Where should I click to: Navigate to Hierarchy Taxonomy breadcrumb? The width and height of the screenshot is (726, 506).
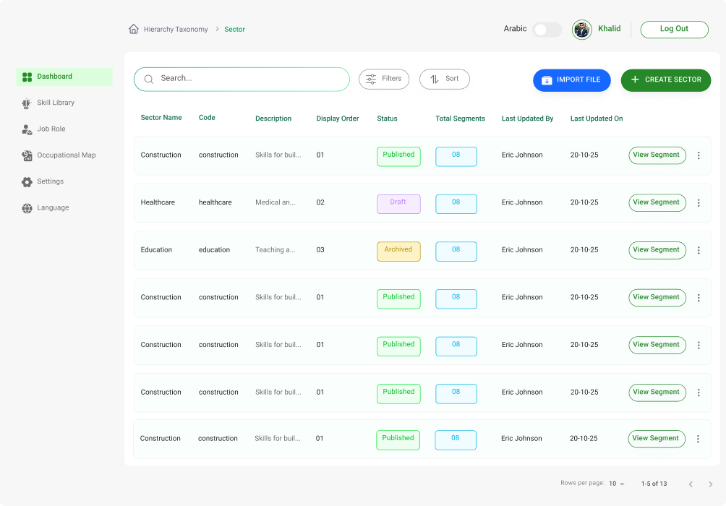click(176, 29)
